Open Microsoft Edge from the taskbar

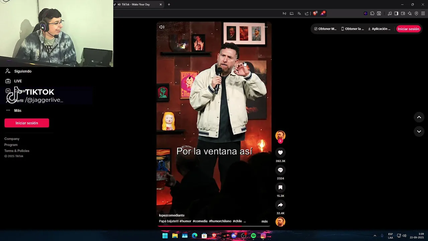[x=194, y=236]
